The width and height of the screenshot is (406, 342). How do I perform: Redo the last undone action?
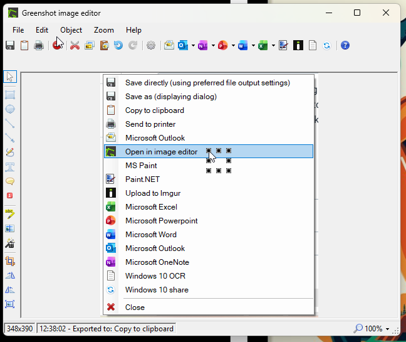(133, 45)
